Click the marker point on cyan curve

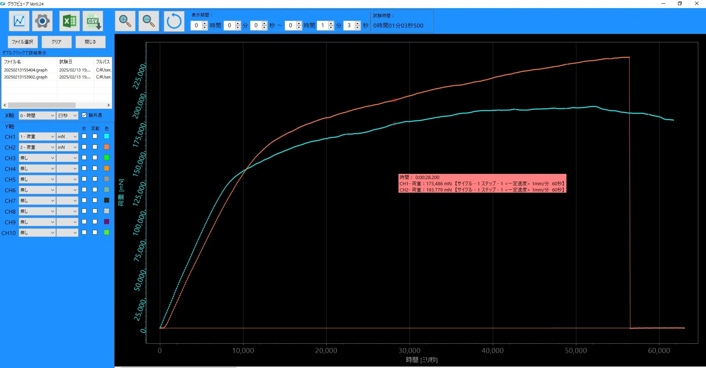394,124
